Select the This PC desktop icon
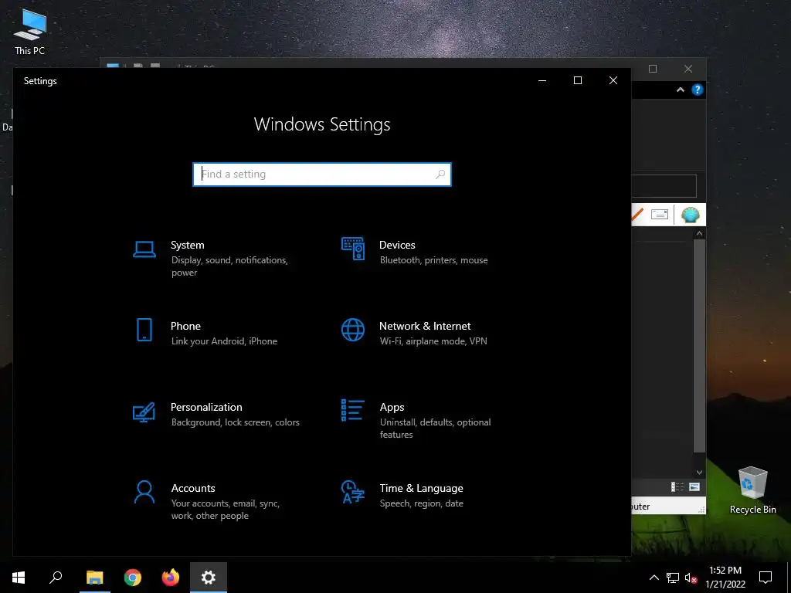Image resolution: width=791 pixels, height=593 pixels. pos(30,32)
